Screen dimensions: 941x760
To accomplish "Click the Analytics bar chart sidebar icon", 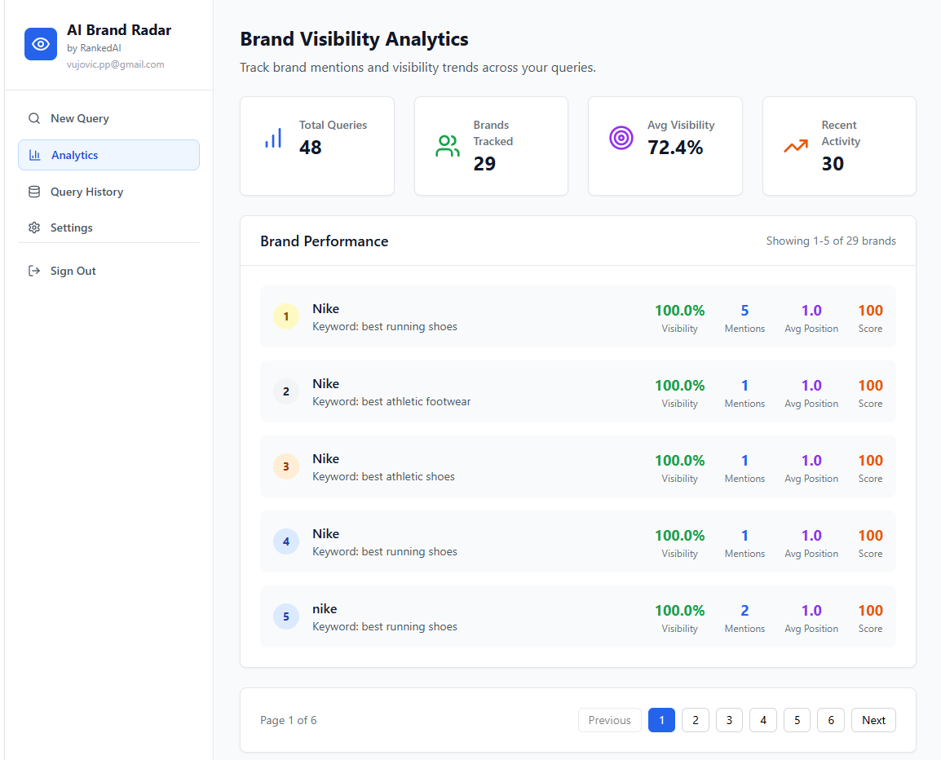I will (x=35, y=155).
